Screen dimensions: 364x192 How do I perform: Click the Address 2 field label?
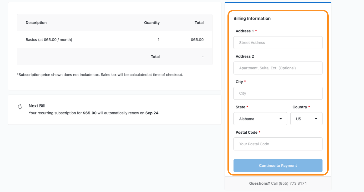(x=245, y=56)
